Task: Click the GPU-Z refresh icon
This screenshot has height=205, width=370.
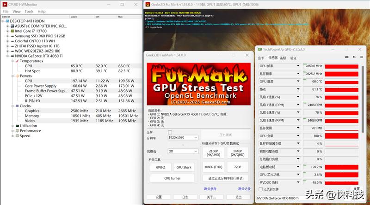Action: (x=354, y=57)
